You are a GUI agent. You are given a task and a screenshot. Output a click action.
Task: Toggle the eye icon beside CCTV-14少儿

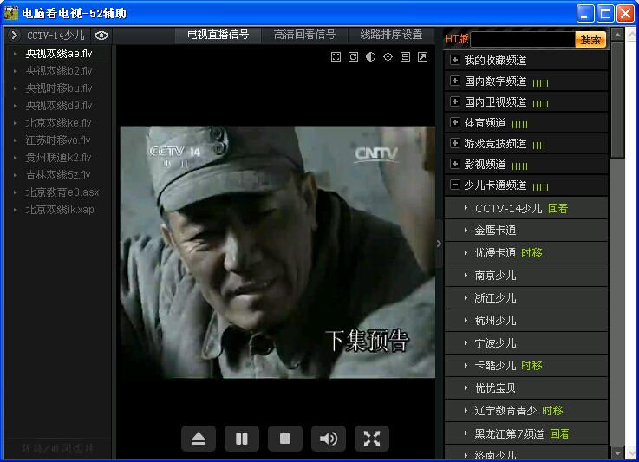coord(101,36)
